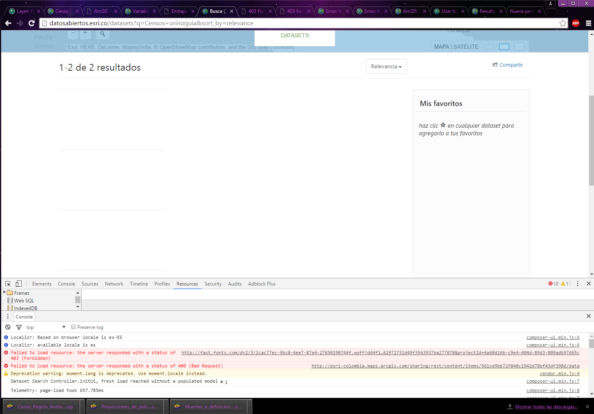Open the composer-ui.min.js:8 source link

[x=553, y=390]
